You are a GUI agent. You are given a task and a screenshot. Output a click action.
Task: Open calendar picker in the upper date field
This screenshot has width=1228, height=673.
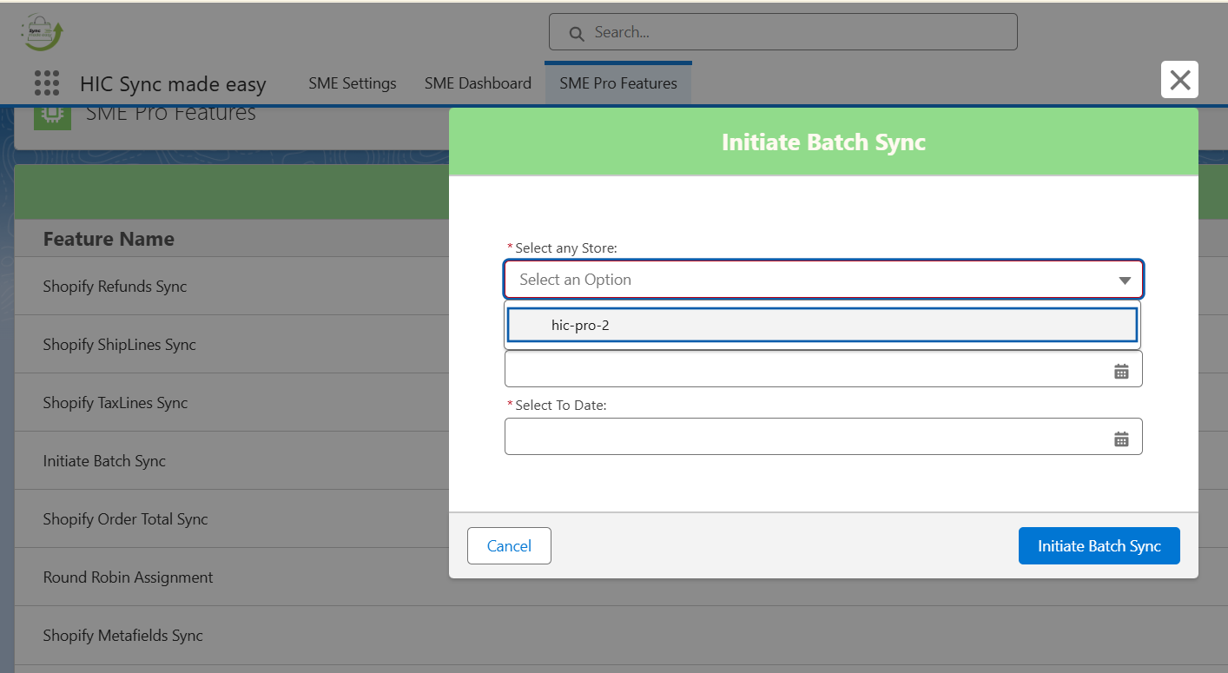(1121, 372)
